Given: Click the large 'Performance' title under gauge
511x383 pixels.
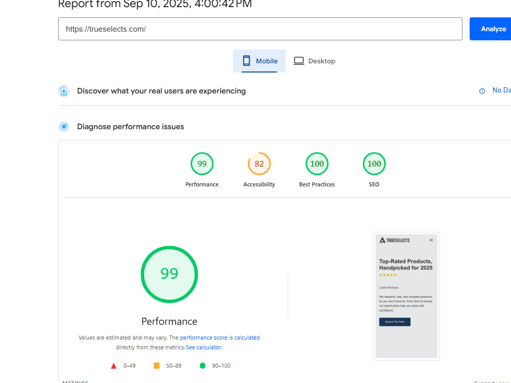Looking at the screenshot, I should 169,321.
